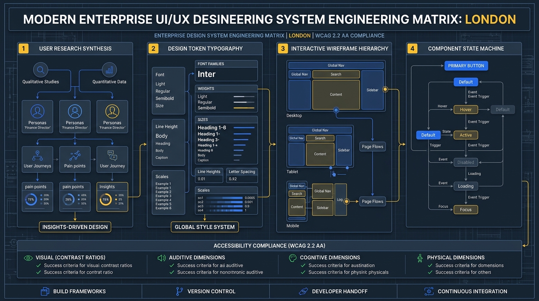Click the Heading 3- size row

click(x=226, y=140)
